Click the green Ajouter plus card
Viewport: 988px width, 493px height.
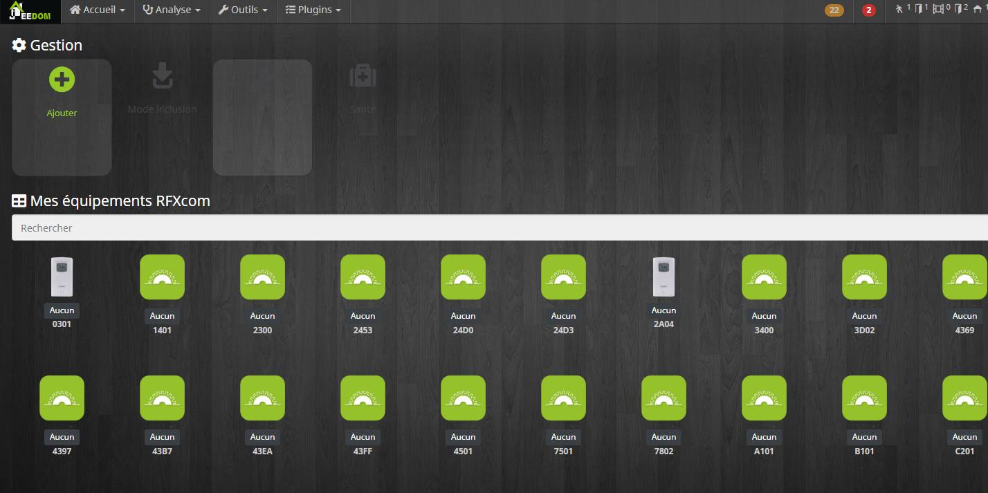point(62,117)
